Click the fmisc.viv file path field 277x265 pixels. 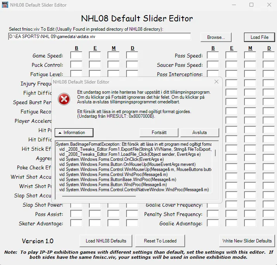(x=99, y=37)
